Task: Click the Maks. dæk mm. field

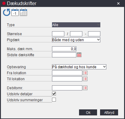Action: [x=64, y=49]
